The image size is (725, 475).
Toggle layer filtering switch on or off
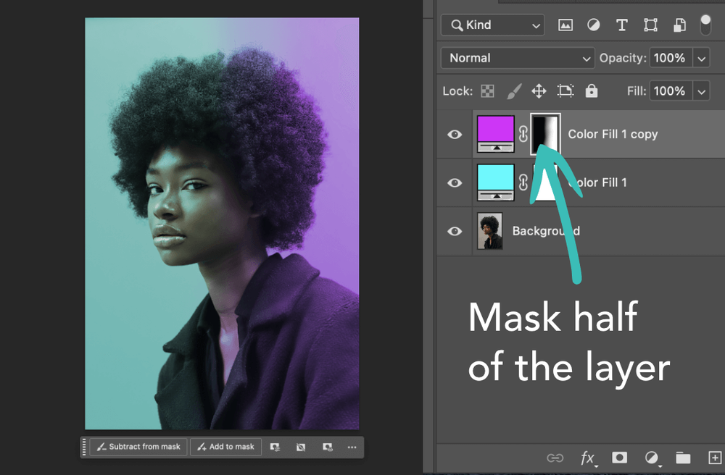point(705,25)
